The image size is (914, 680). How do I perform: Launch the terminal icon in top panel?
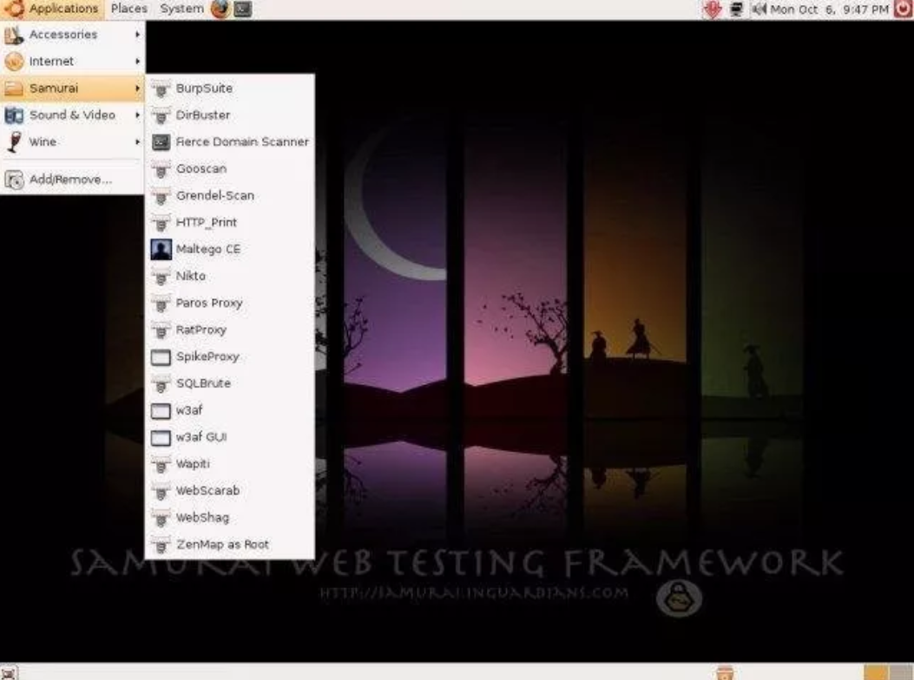(x=242, y=9)
